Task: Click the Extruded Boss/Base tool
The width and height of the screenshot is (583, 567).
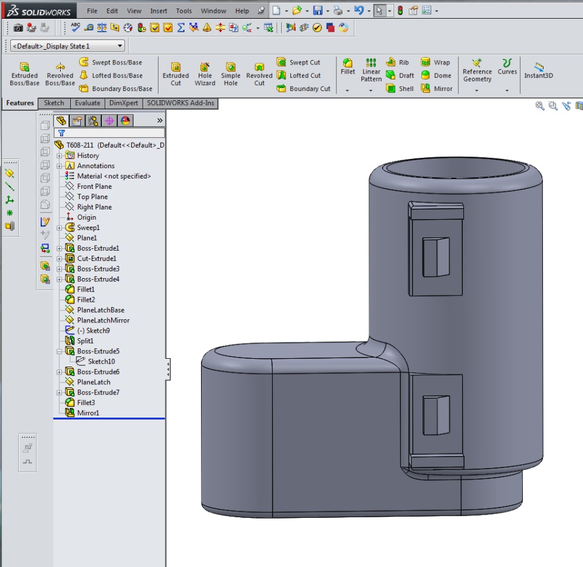Action: (x=24, y=74)
